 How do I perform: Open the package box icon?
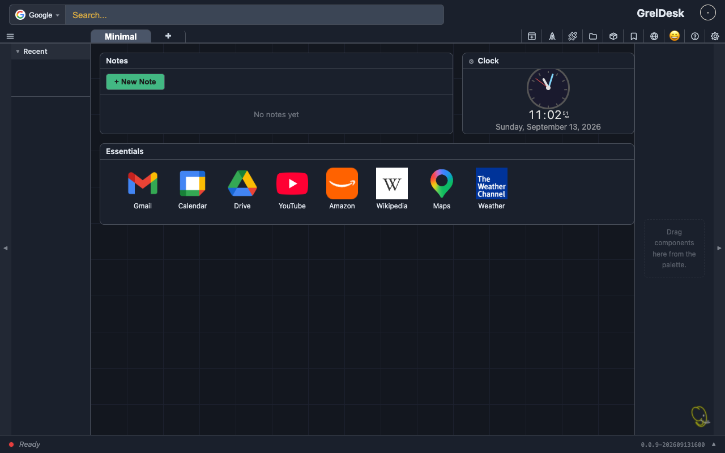tap(613, 36)
